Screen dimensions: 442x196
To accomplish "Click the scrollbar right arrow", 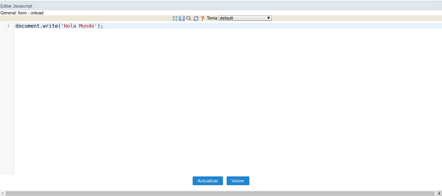I will point(439,194).
